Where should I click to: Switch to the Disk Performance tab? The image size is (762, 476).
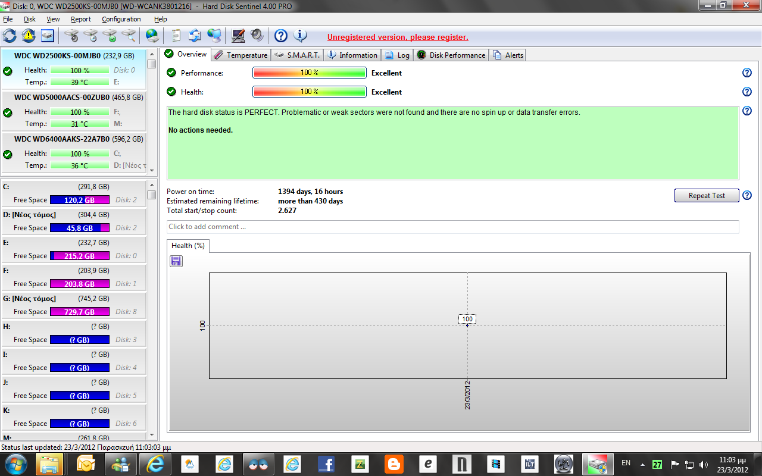pyautogui.click(x=451, y=55)
